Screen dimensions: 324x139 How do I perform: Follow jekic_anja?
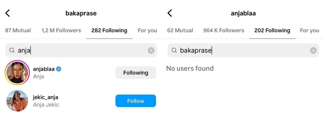point(136,101)
